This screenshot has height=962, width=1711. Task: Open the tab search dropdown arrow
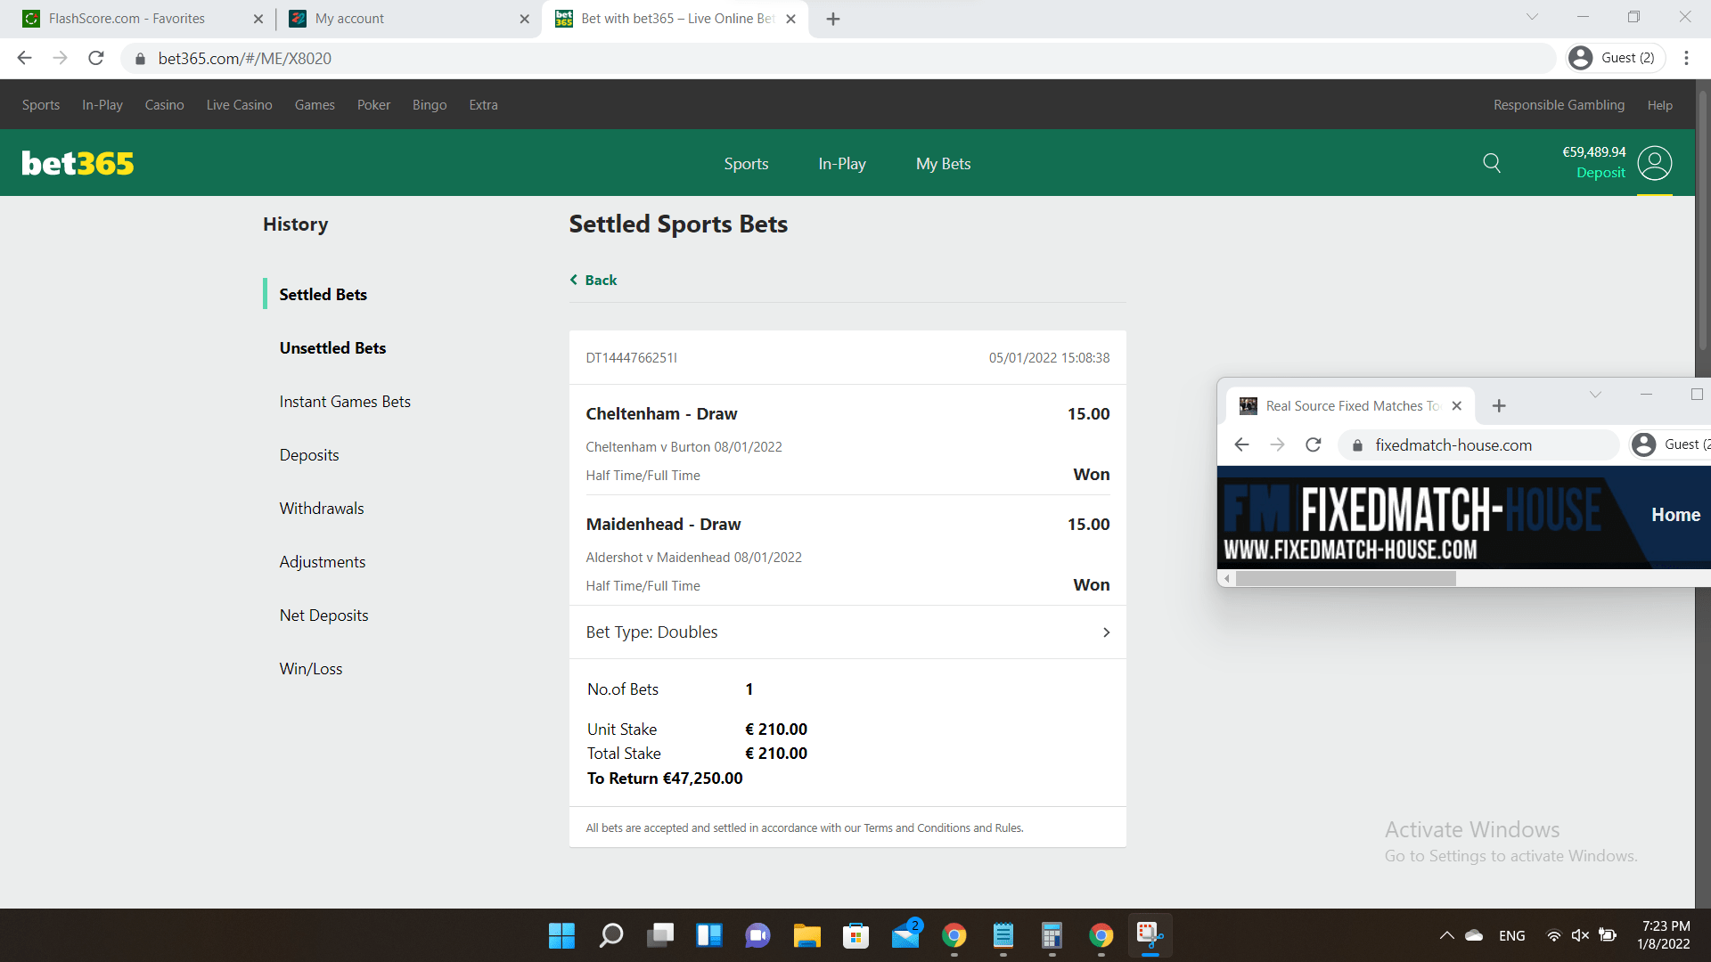(1532, 17)
